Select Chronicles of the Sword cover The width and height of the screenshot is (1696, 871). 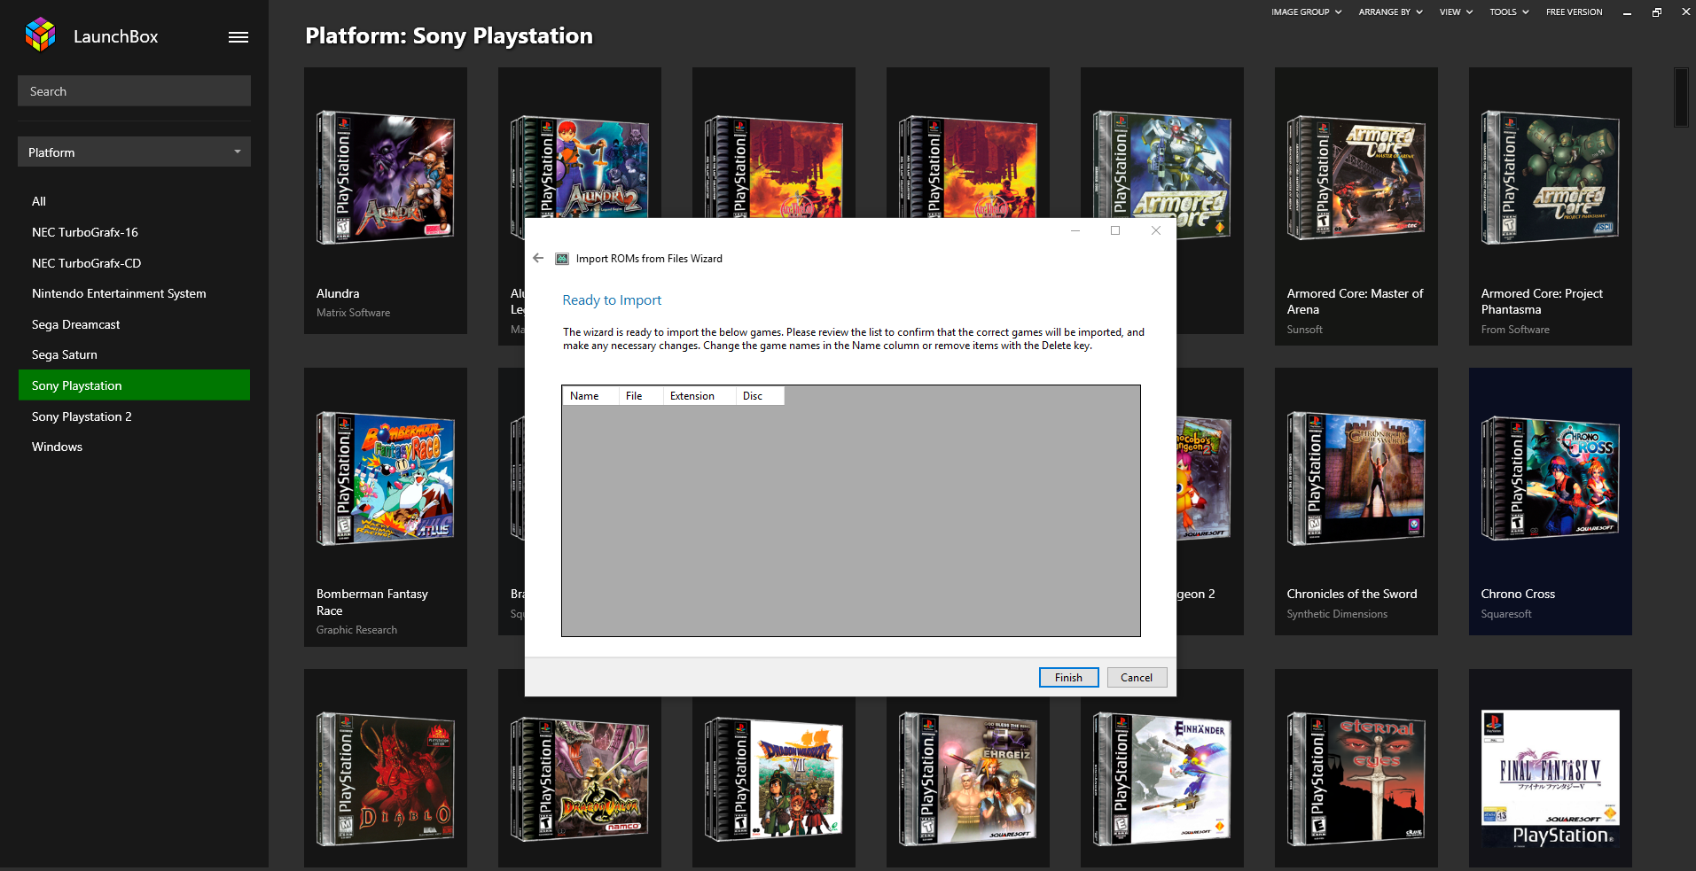coord(1356,478)
